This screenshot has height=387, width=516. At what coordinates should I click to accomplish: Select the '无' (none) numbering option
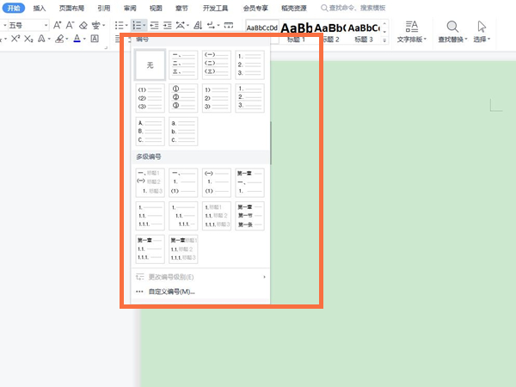150,64
